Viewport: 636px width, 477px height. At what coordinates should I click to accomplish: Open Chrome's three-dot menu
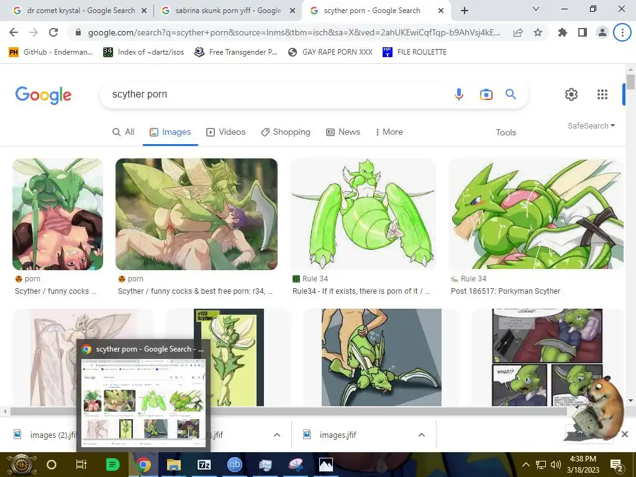tap(622, 32)
